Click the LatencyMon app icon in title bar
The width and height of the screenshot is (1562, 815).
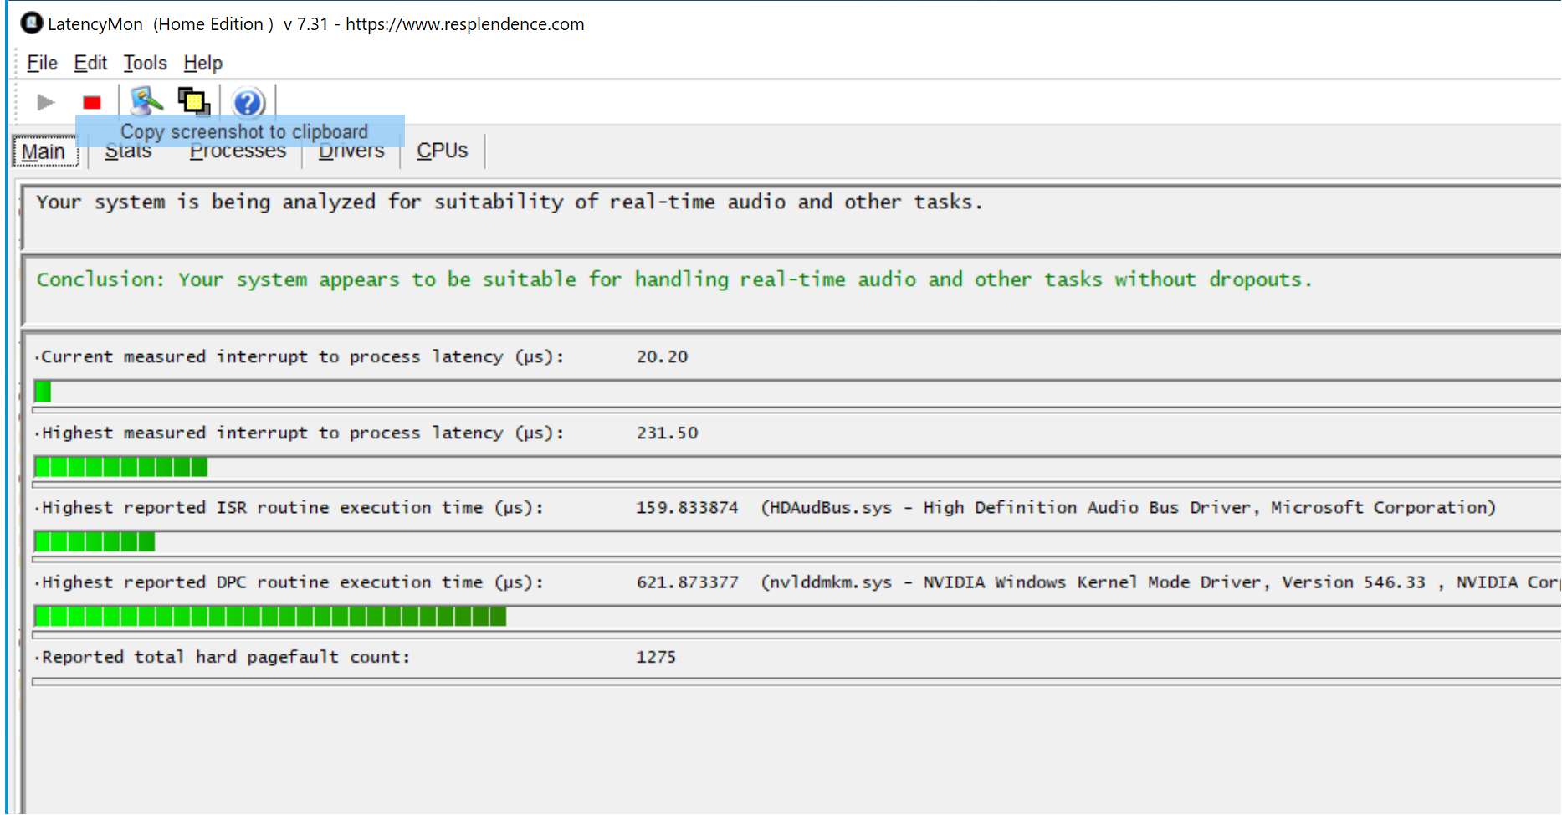pos(31,23)
